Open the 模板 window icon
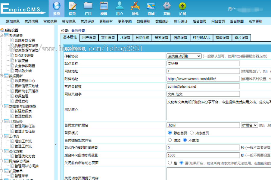271x180 pixels. (x=104, y=6)
